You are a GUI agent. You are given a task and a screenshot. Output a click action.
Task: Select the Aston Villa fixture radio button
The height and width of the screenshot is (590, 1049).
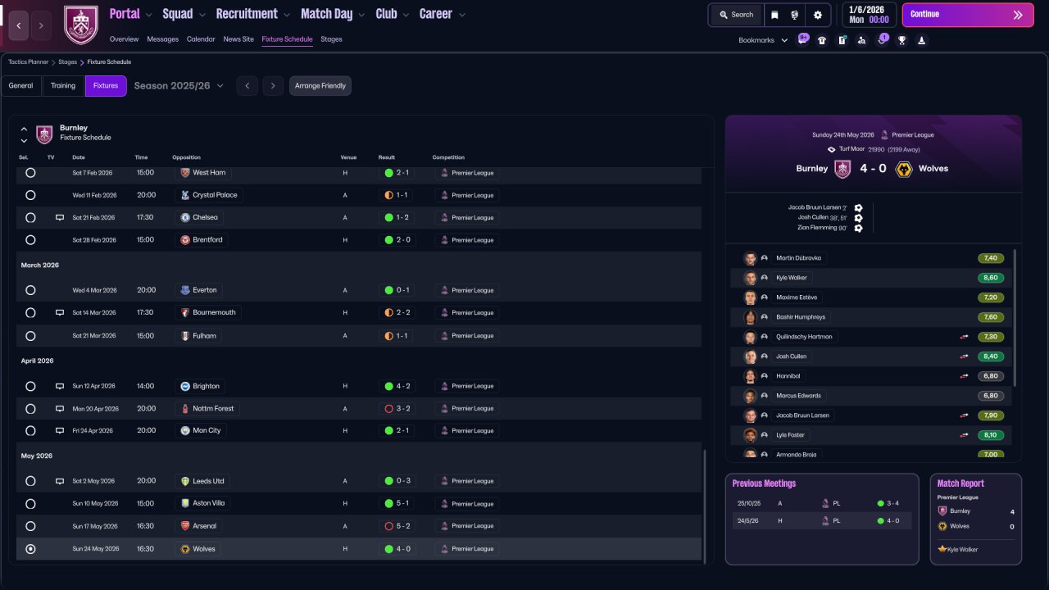click(30, 504)
